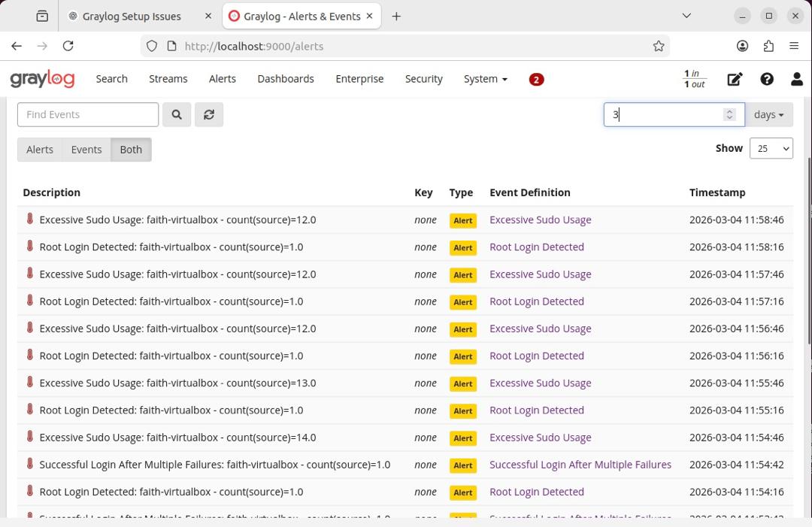Click thermometer icon on 11:58:16 Root Login row
Screen dimensions: 812x527
30,246
